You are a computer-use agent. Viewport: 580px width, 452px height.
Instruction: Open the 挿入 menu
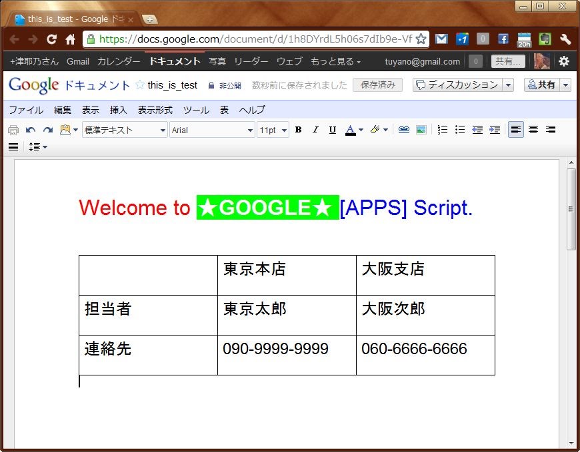[118, 110]
